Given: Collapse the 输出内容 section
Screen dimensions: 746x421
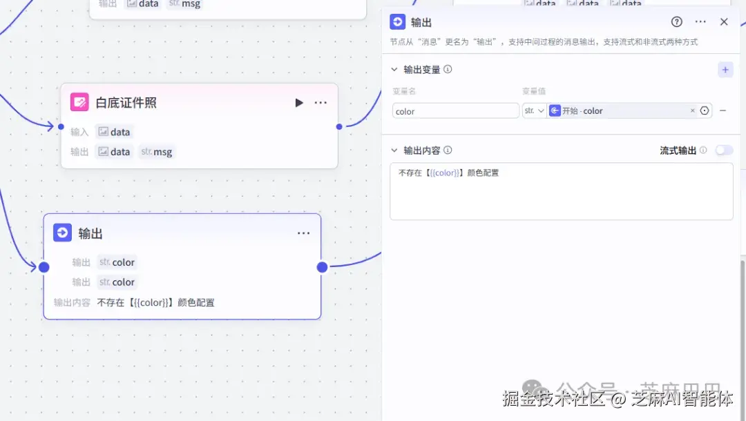Looking at the screenshot, I should [394, 150].
